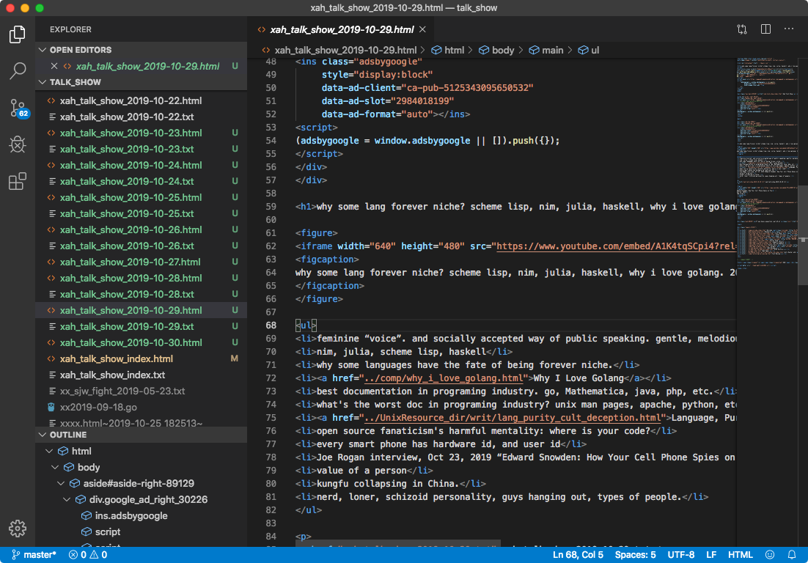Open Manage gear icon in activity bar
The image size is (808, 563).
pos(18,529)
